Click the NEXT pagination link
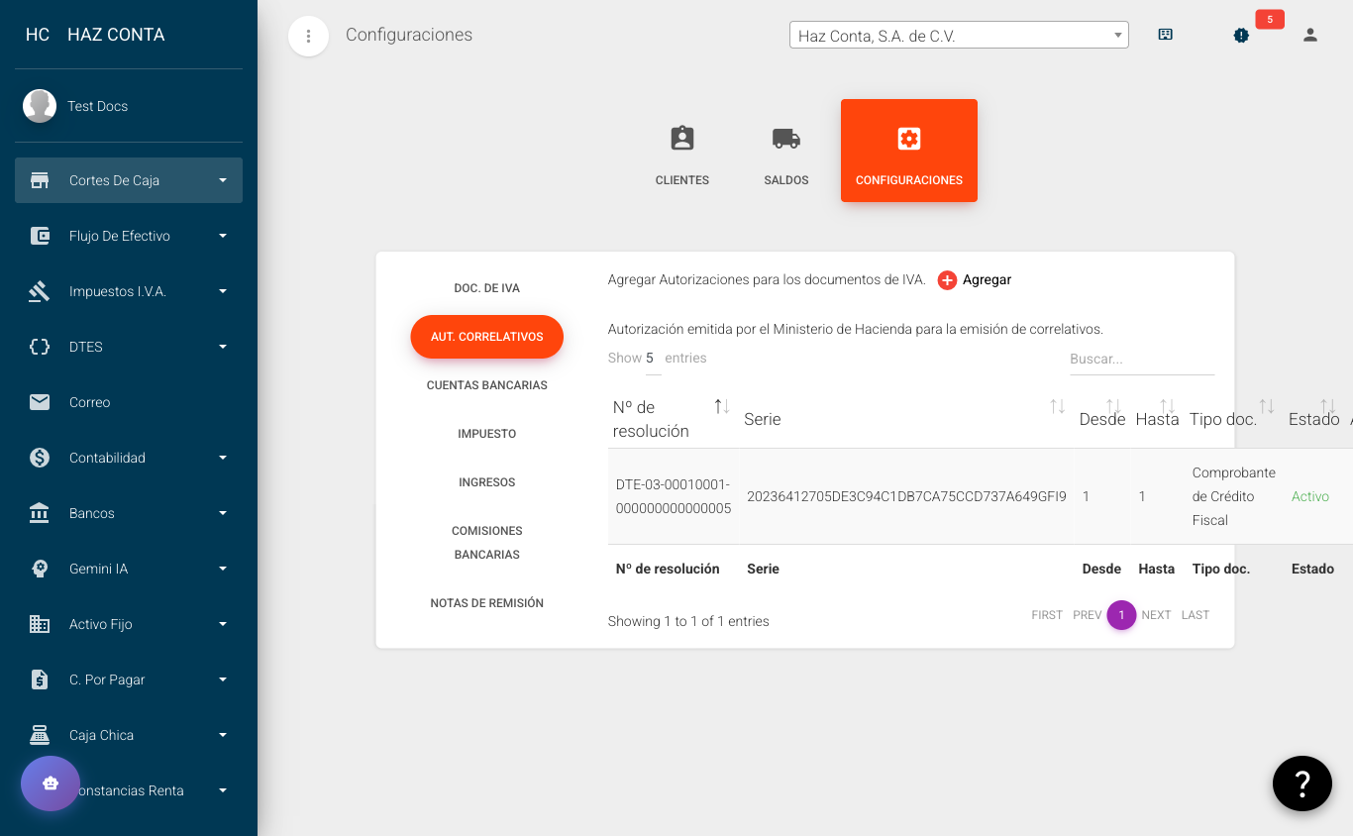 pos(1156,615)
